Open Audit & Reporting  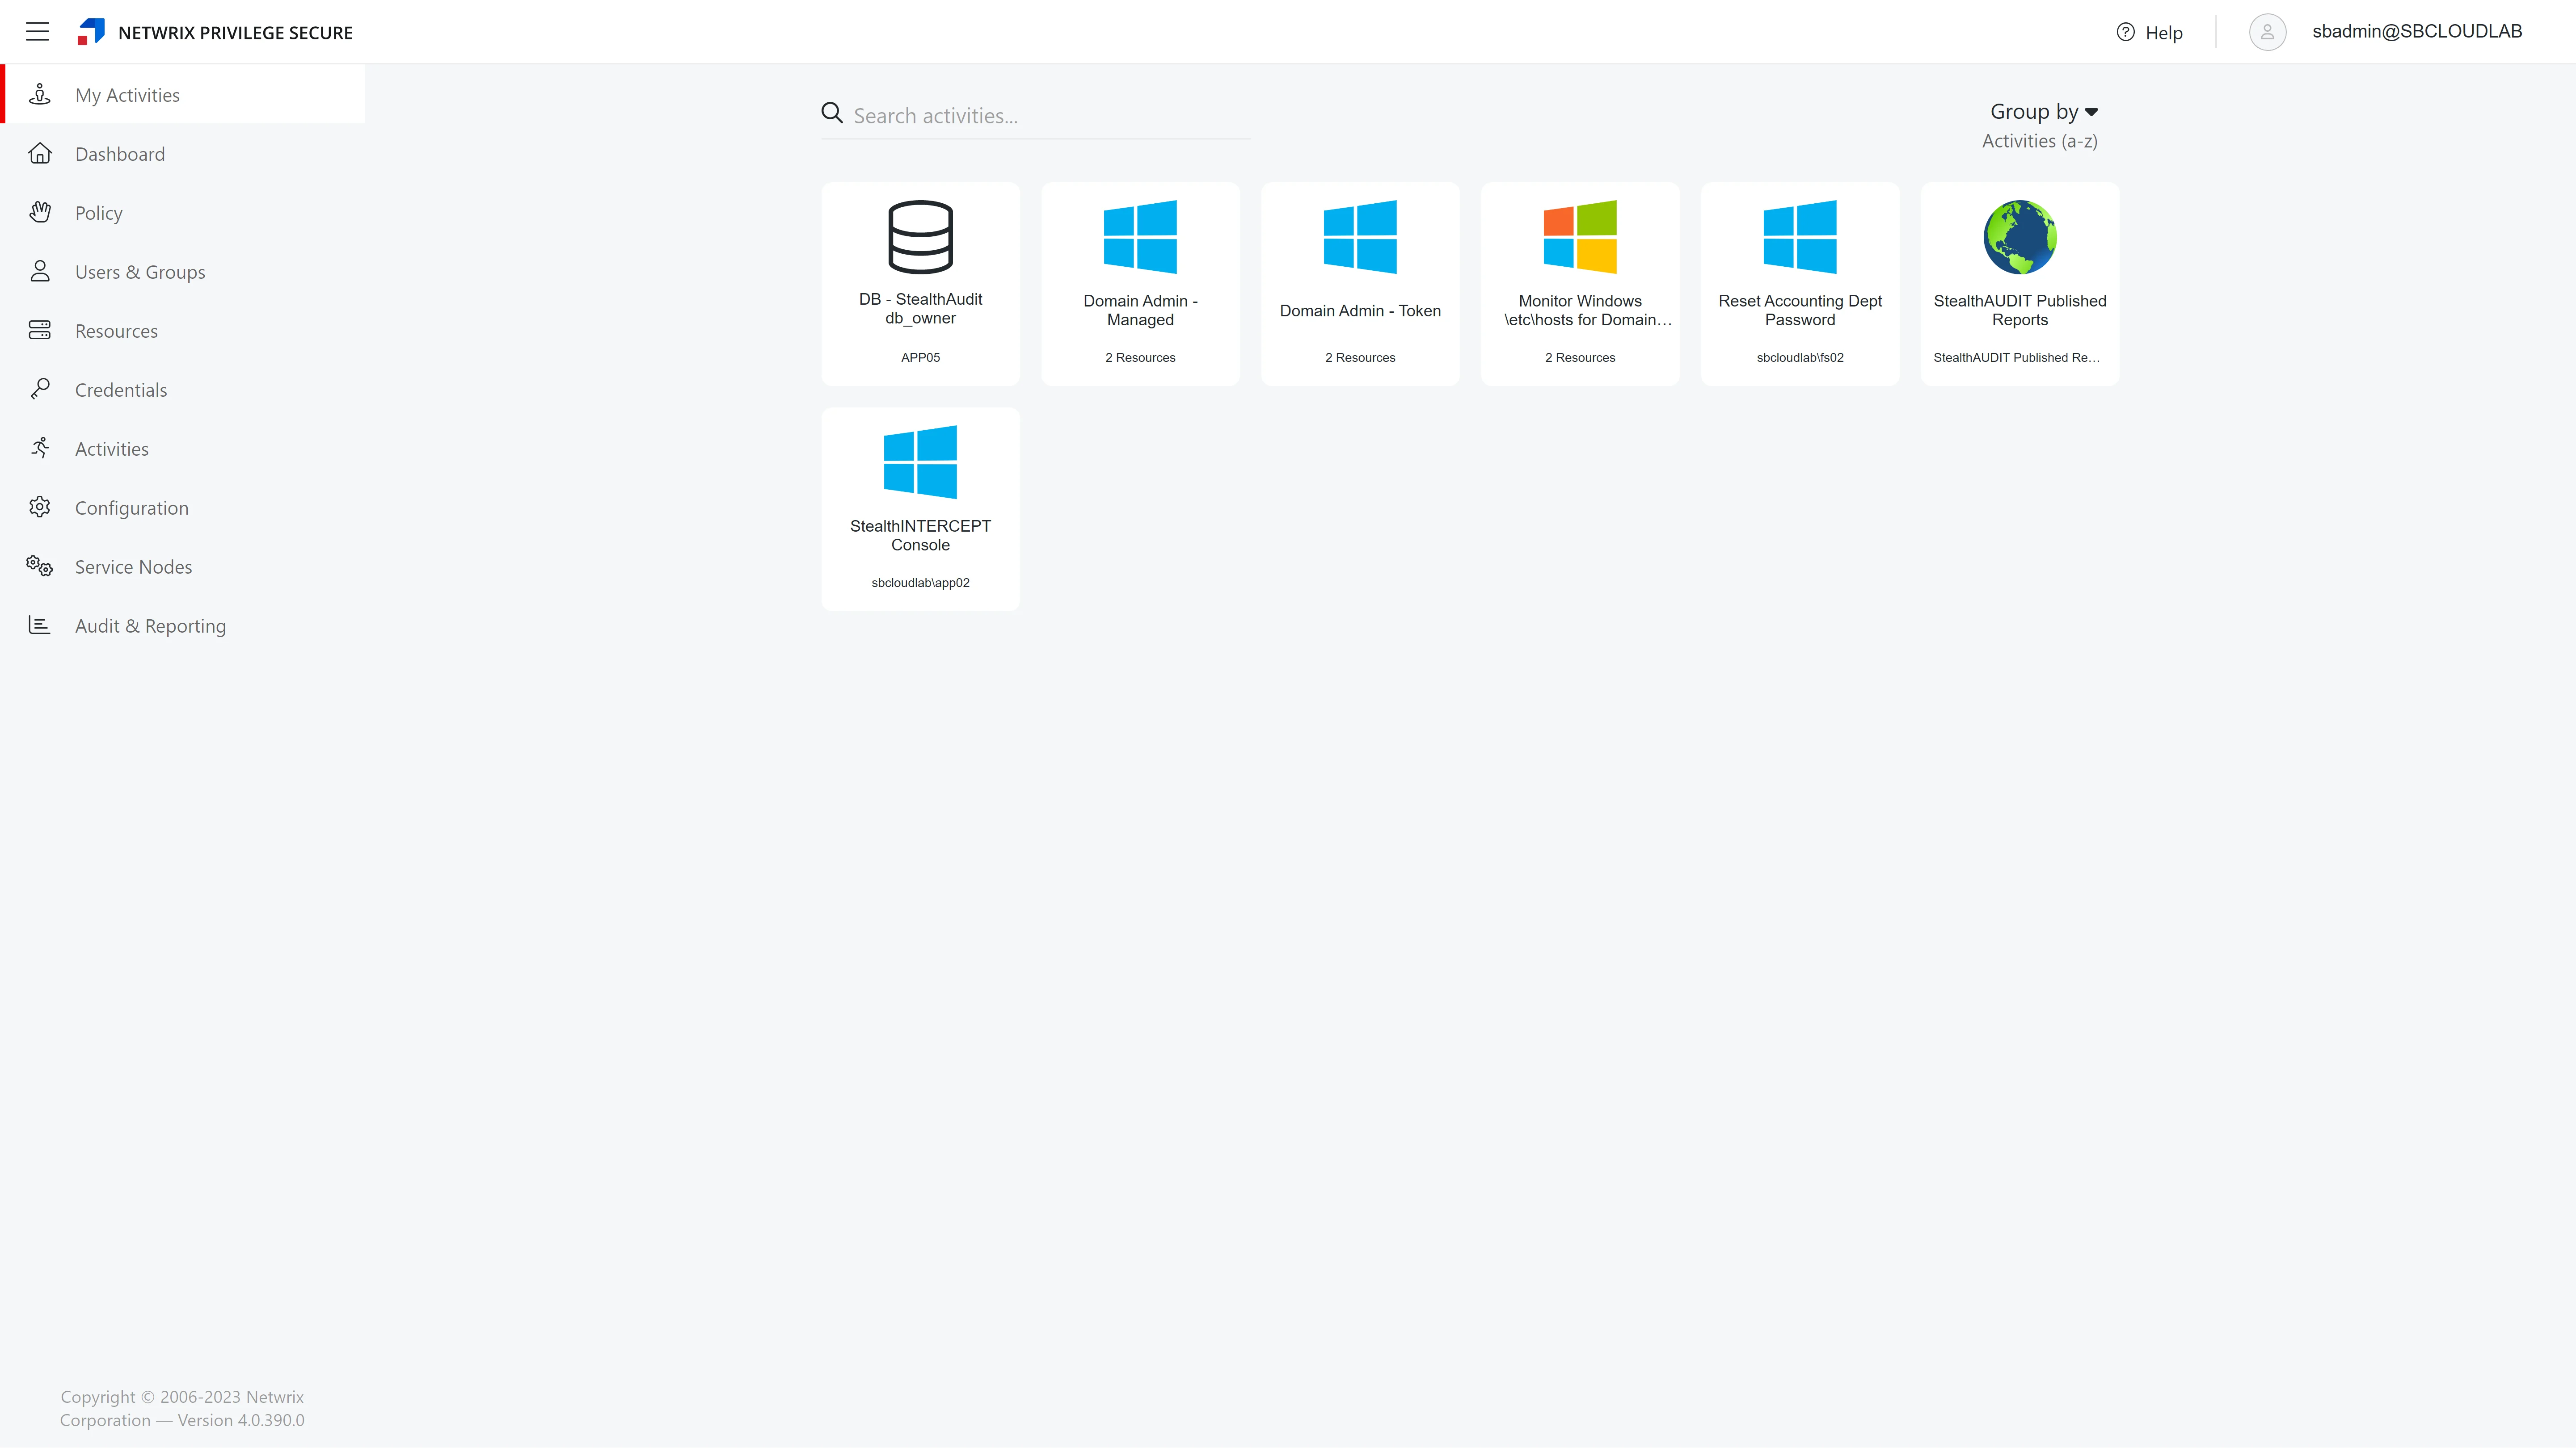click(150, 625)
